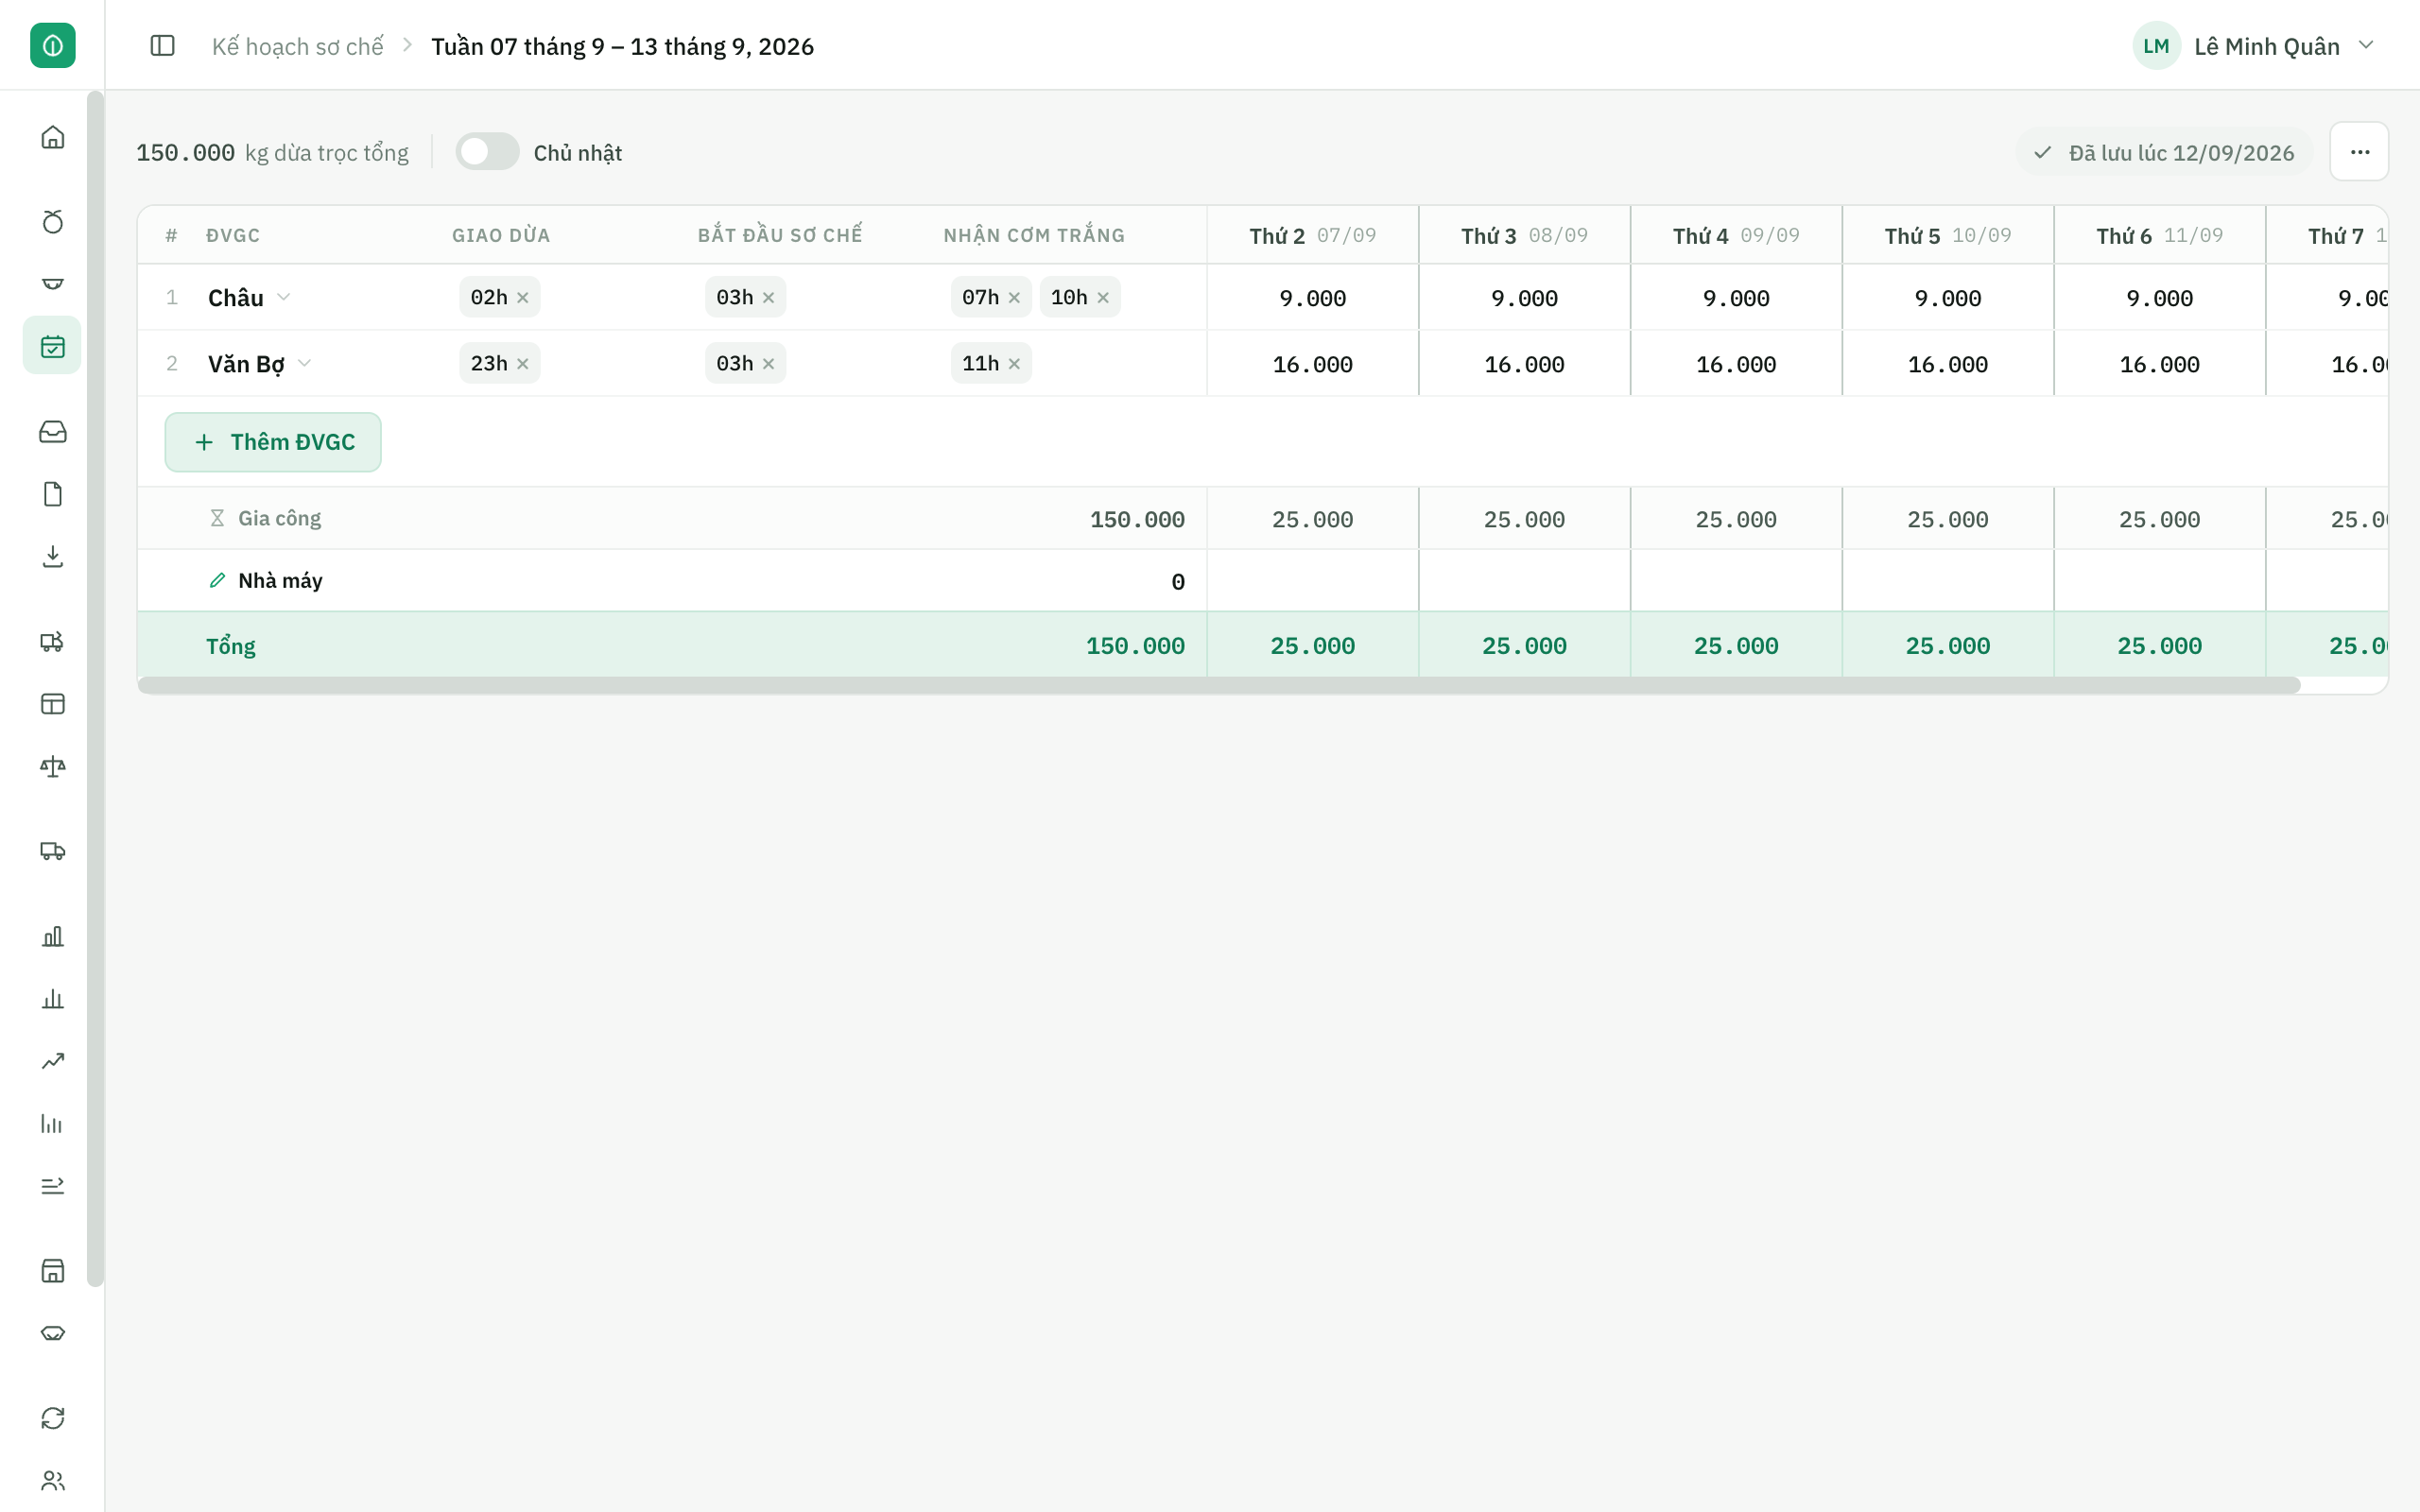Screen dimensions: 2420x1512
Task: Select the calendar-check planning icon
Action: coord(53,346)
